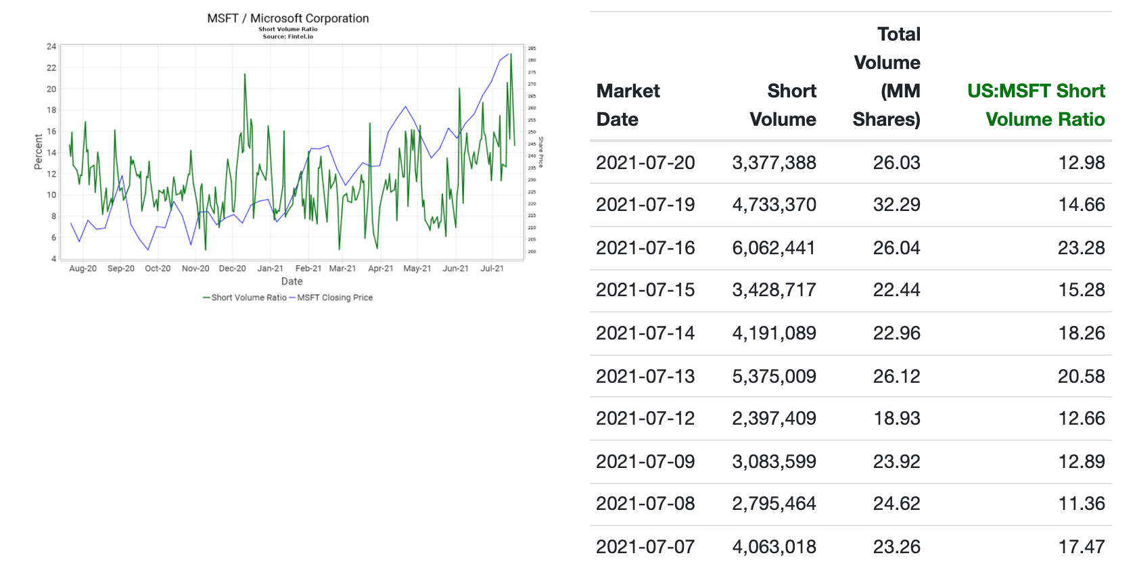Click short volume value 4,063,018
1135x587 pixels.
pos(774,546)
